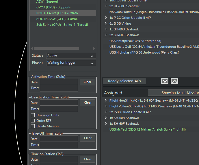199x165 pixels.
Task: Click Activation Time Time field
Action: (x=59, y=88)
